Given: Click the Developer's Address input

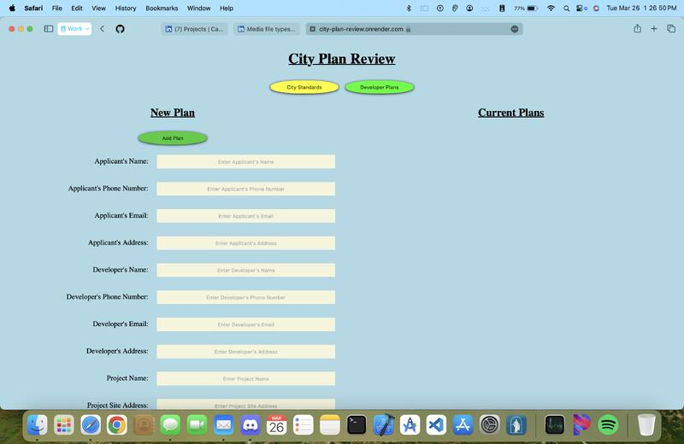Looking at the screenshot, I should 246,352.
